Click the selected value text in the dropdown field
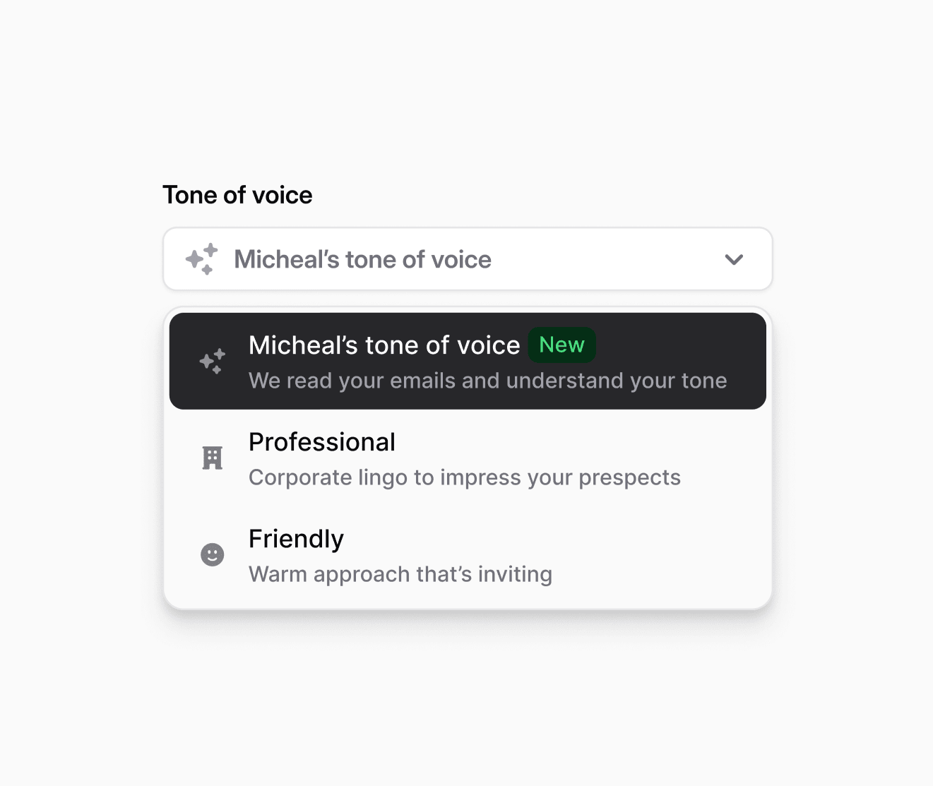Screen dimensions: 933x786 (362, 259)
